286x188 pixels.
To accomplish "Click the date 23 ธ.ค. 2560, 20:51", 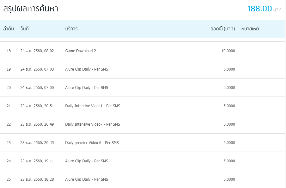I will (37, 106).
